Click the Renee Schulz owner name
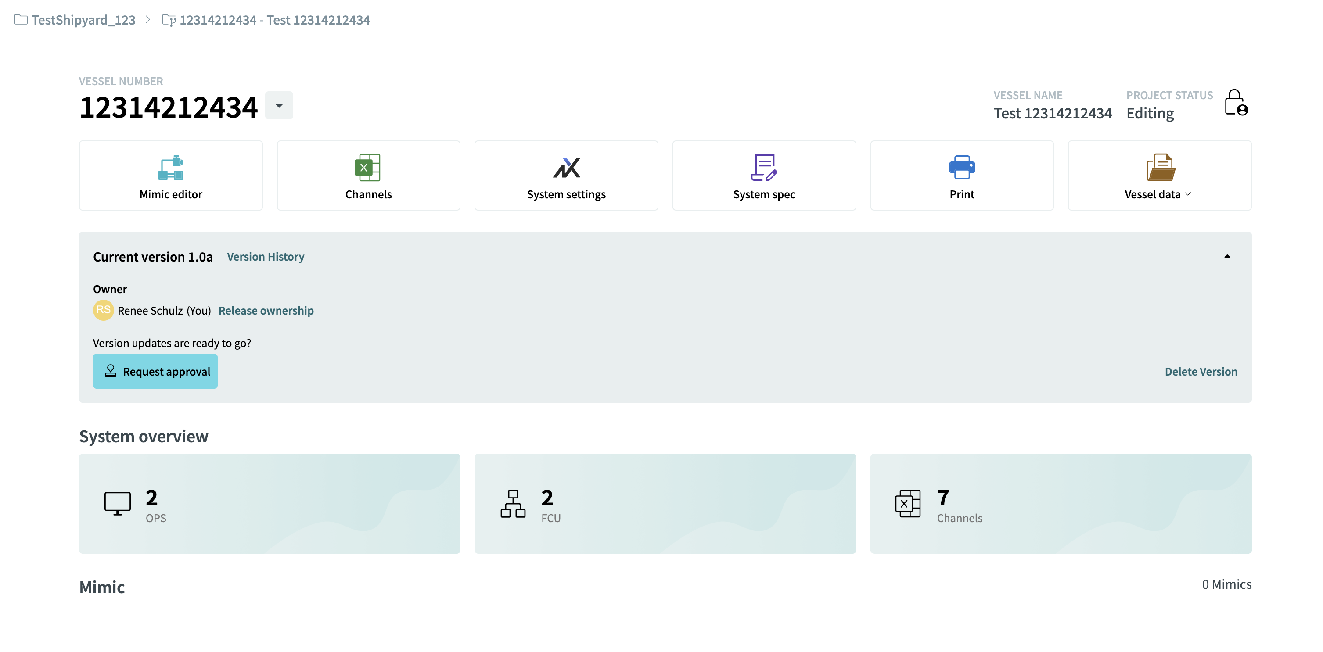The image size is (1323, 652). (150, 311)
